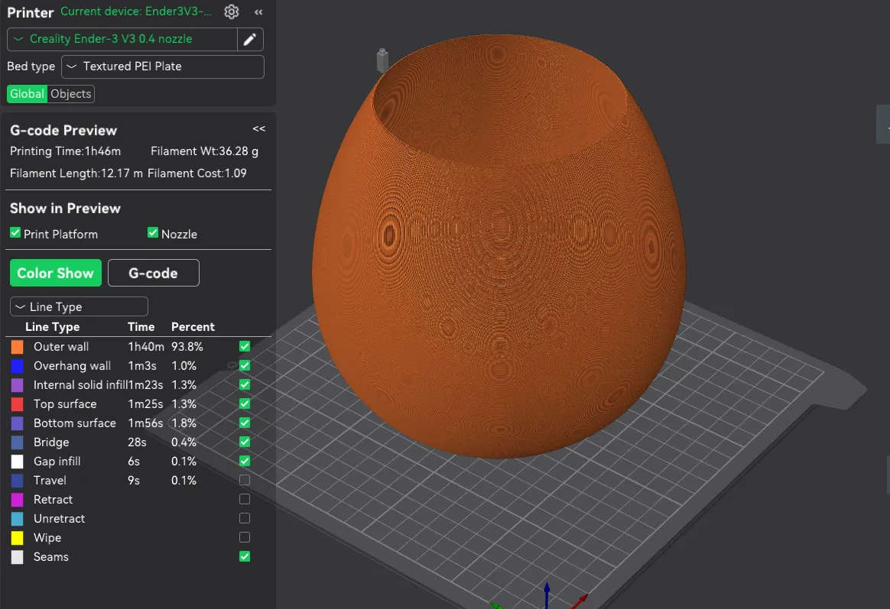This screenshot has height=609, width=890.
Task: Uncheck Seams visibility
Action: click(x=245, y=556)
